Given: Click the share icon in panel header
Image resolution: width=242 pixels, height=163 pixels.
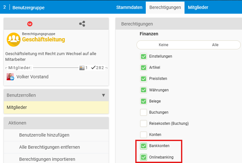Looking at the screenshot, I should (82, 24).
